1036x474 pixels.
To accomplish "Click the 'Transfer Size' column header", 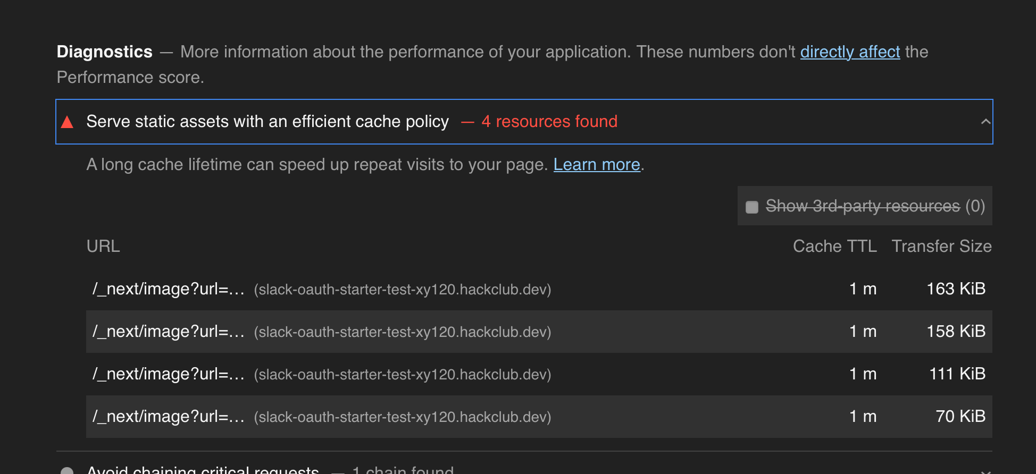I will click(x=941, y=246).
